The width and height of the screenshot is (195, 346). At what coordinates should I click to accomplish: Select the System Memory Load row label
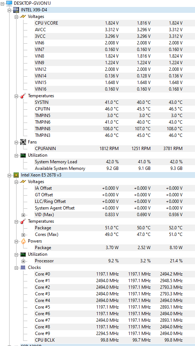pyautogui.click(x=56, y=162)
